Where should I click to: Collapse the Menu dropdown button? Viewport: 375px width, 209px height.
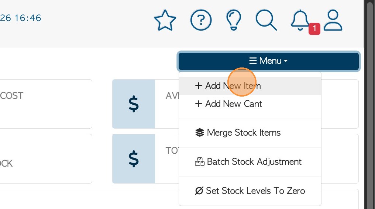click(269, 61)
